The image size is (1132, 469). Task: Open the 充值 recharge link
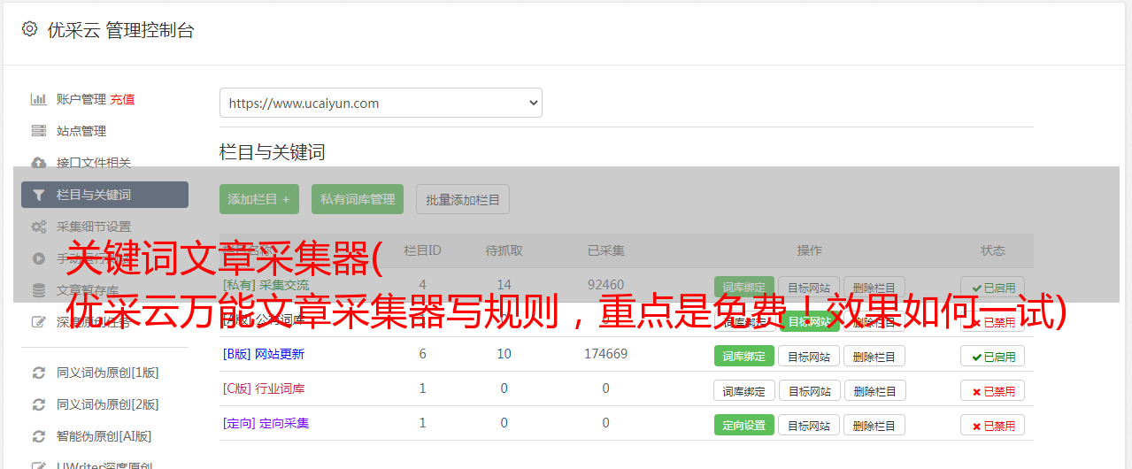[x=123, y=99]
